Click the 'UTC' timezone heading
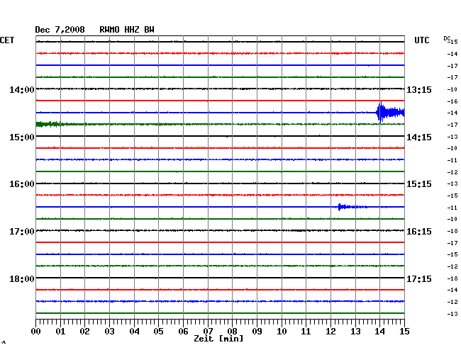Screen dimensions: 461x350 [421, 40]
